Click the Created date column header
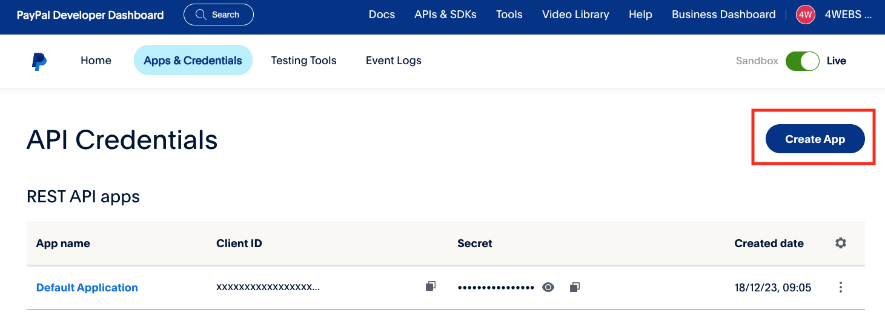This screenshot has height=335, width=885. [x=769, y=244]
